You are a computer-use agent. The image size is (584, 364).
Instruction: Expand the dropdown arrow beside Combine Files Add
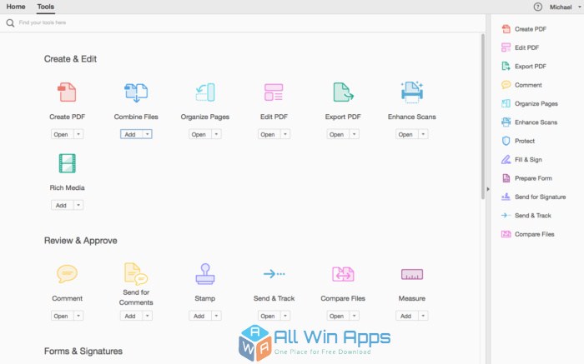[148, 134]
